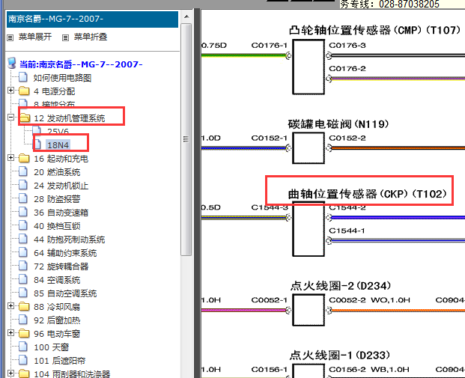Click the tree panel scroll-up arrow
This screenshot has width=465, height=378.
(186, 16)
